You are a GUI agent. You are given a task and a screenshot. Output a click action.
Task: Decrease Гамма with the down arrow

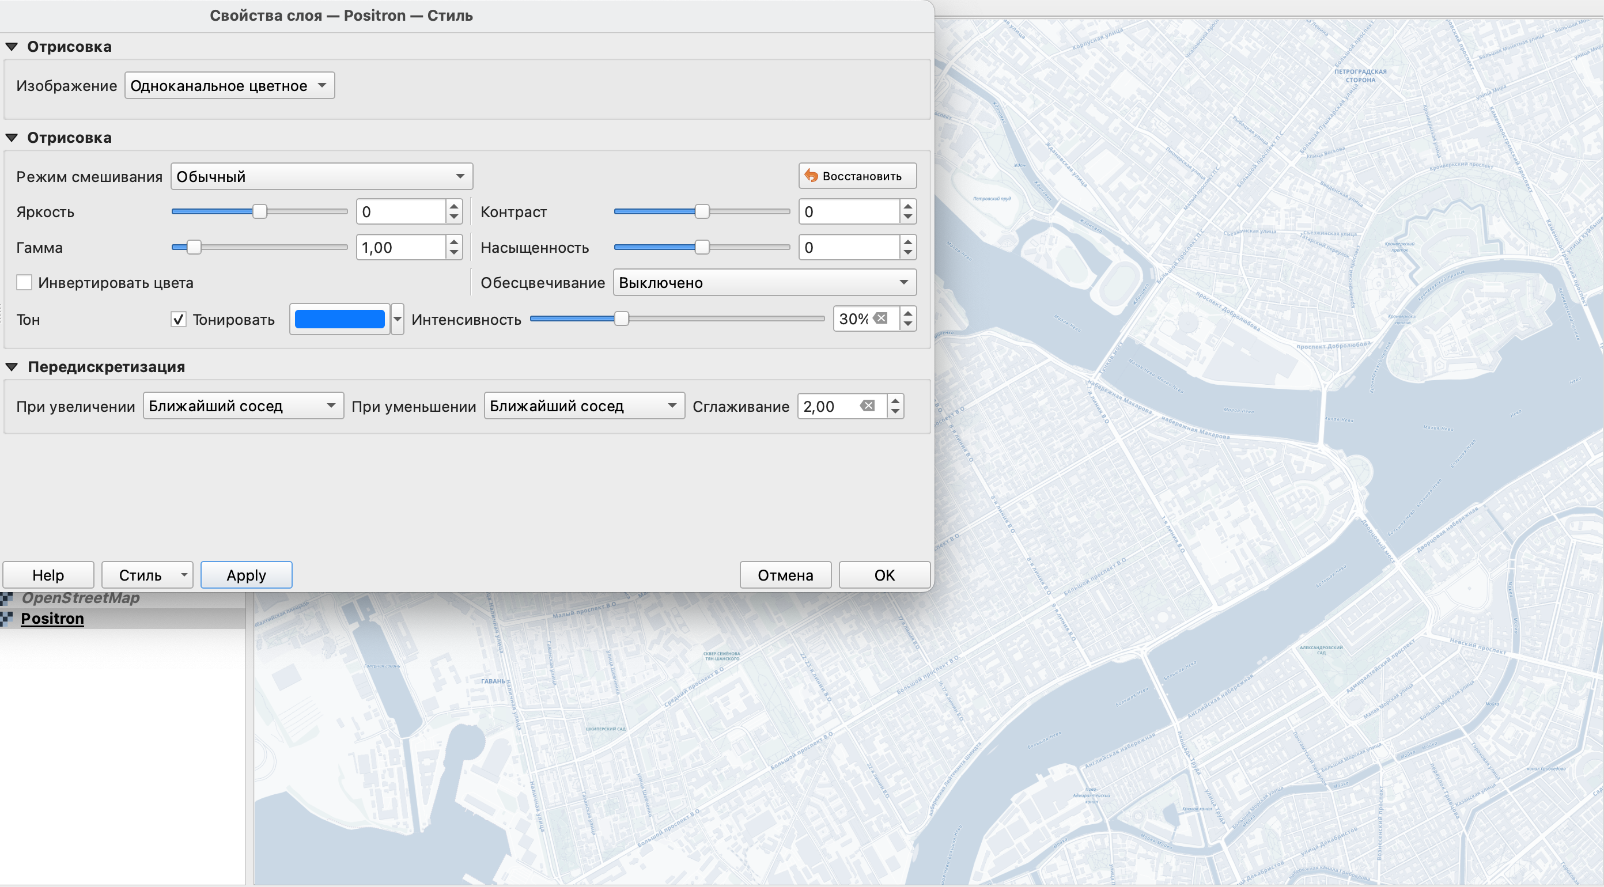tap(454, 253)
